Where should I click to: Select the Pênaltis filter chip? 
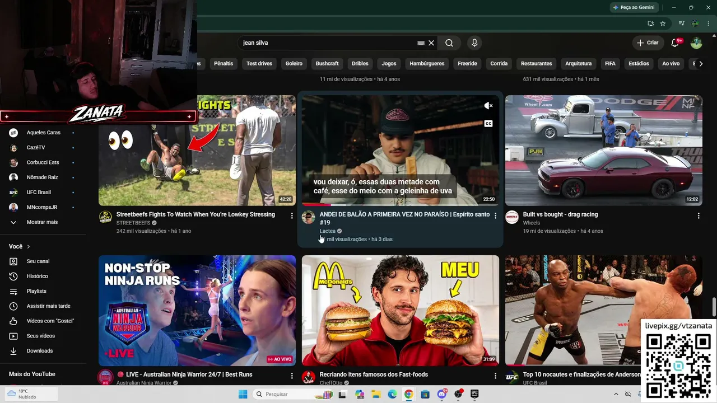point(224,64)
